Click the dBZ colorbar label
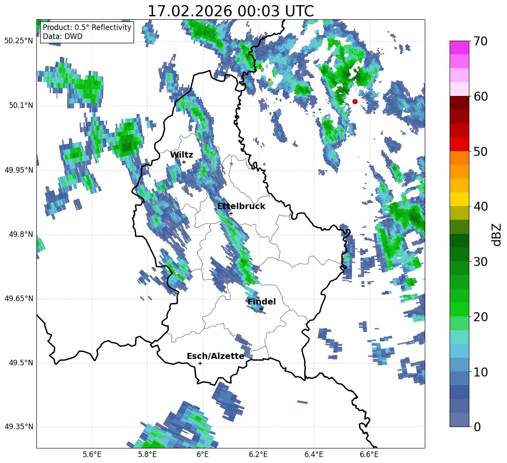 tap(496, 234)
